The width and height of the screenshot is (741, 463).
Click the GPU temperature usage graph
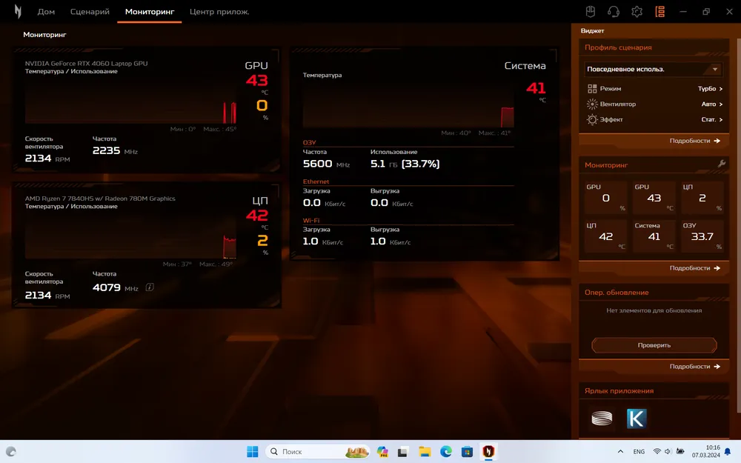130,100
